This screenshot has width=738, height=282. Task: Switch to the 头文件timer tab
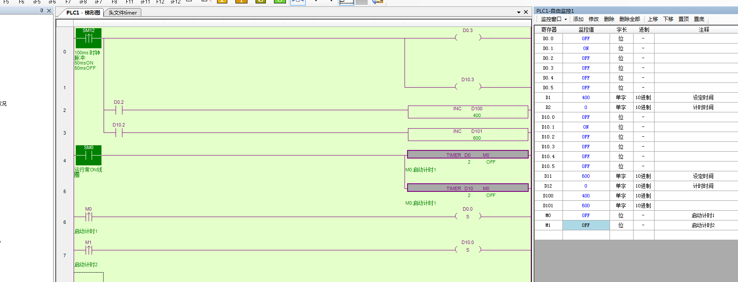pos(123,13)
